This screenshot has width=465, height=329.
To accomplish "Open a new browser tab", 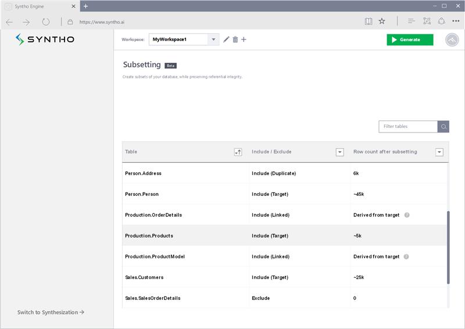I will 85,6.
